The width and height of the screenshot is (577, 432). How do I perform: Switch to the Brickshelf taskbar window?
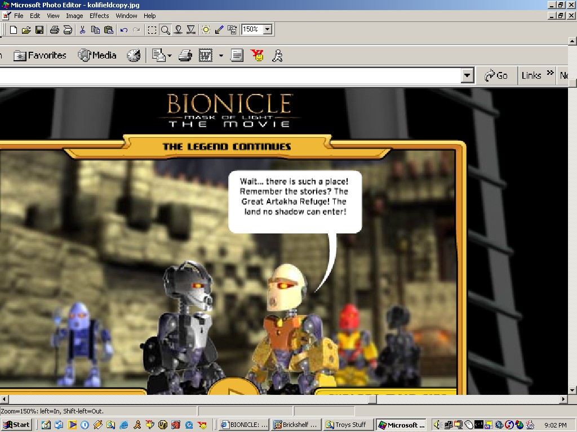pos(296,425)
